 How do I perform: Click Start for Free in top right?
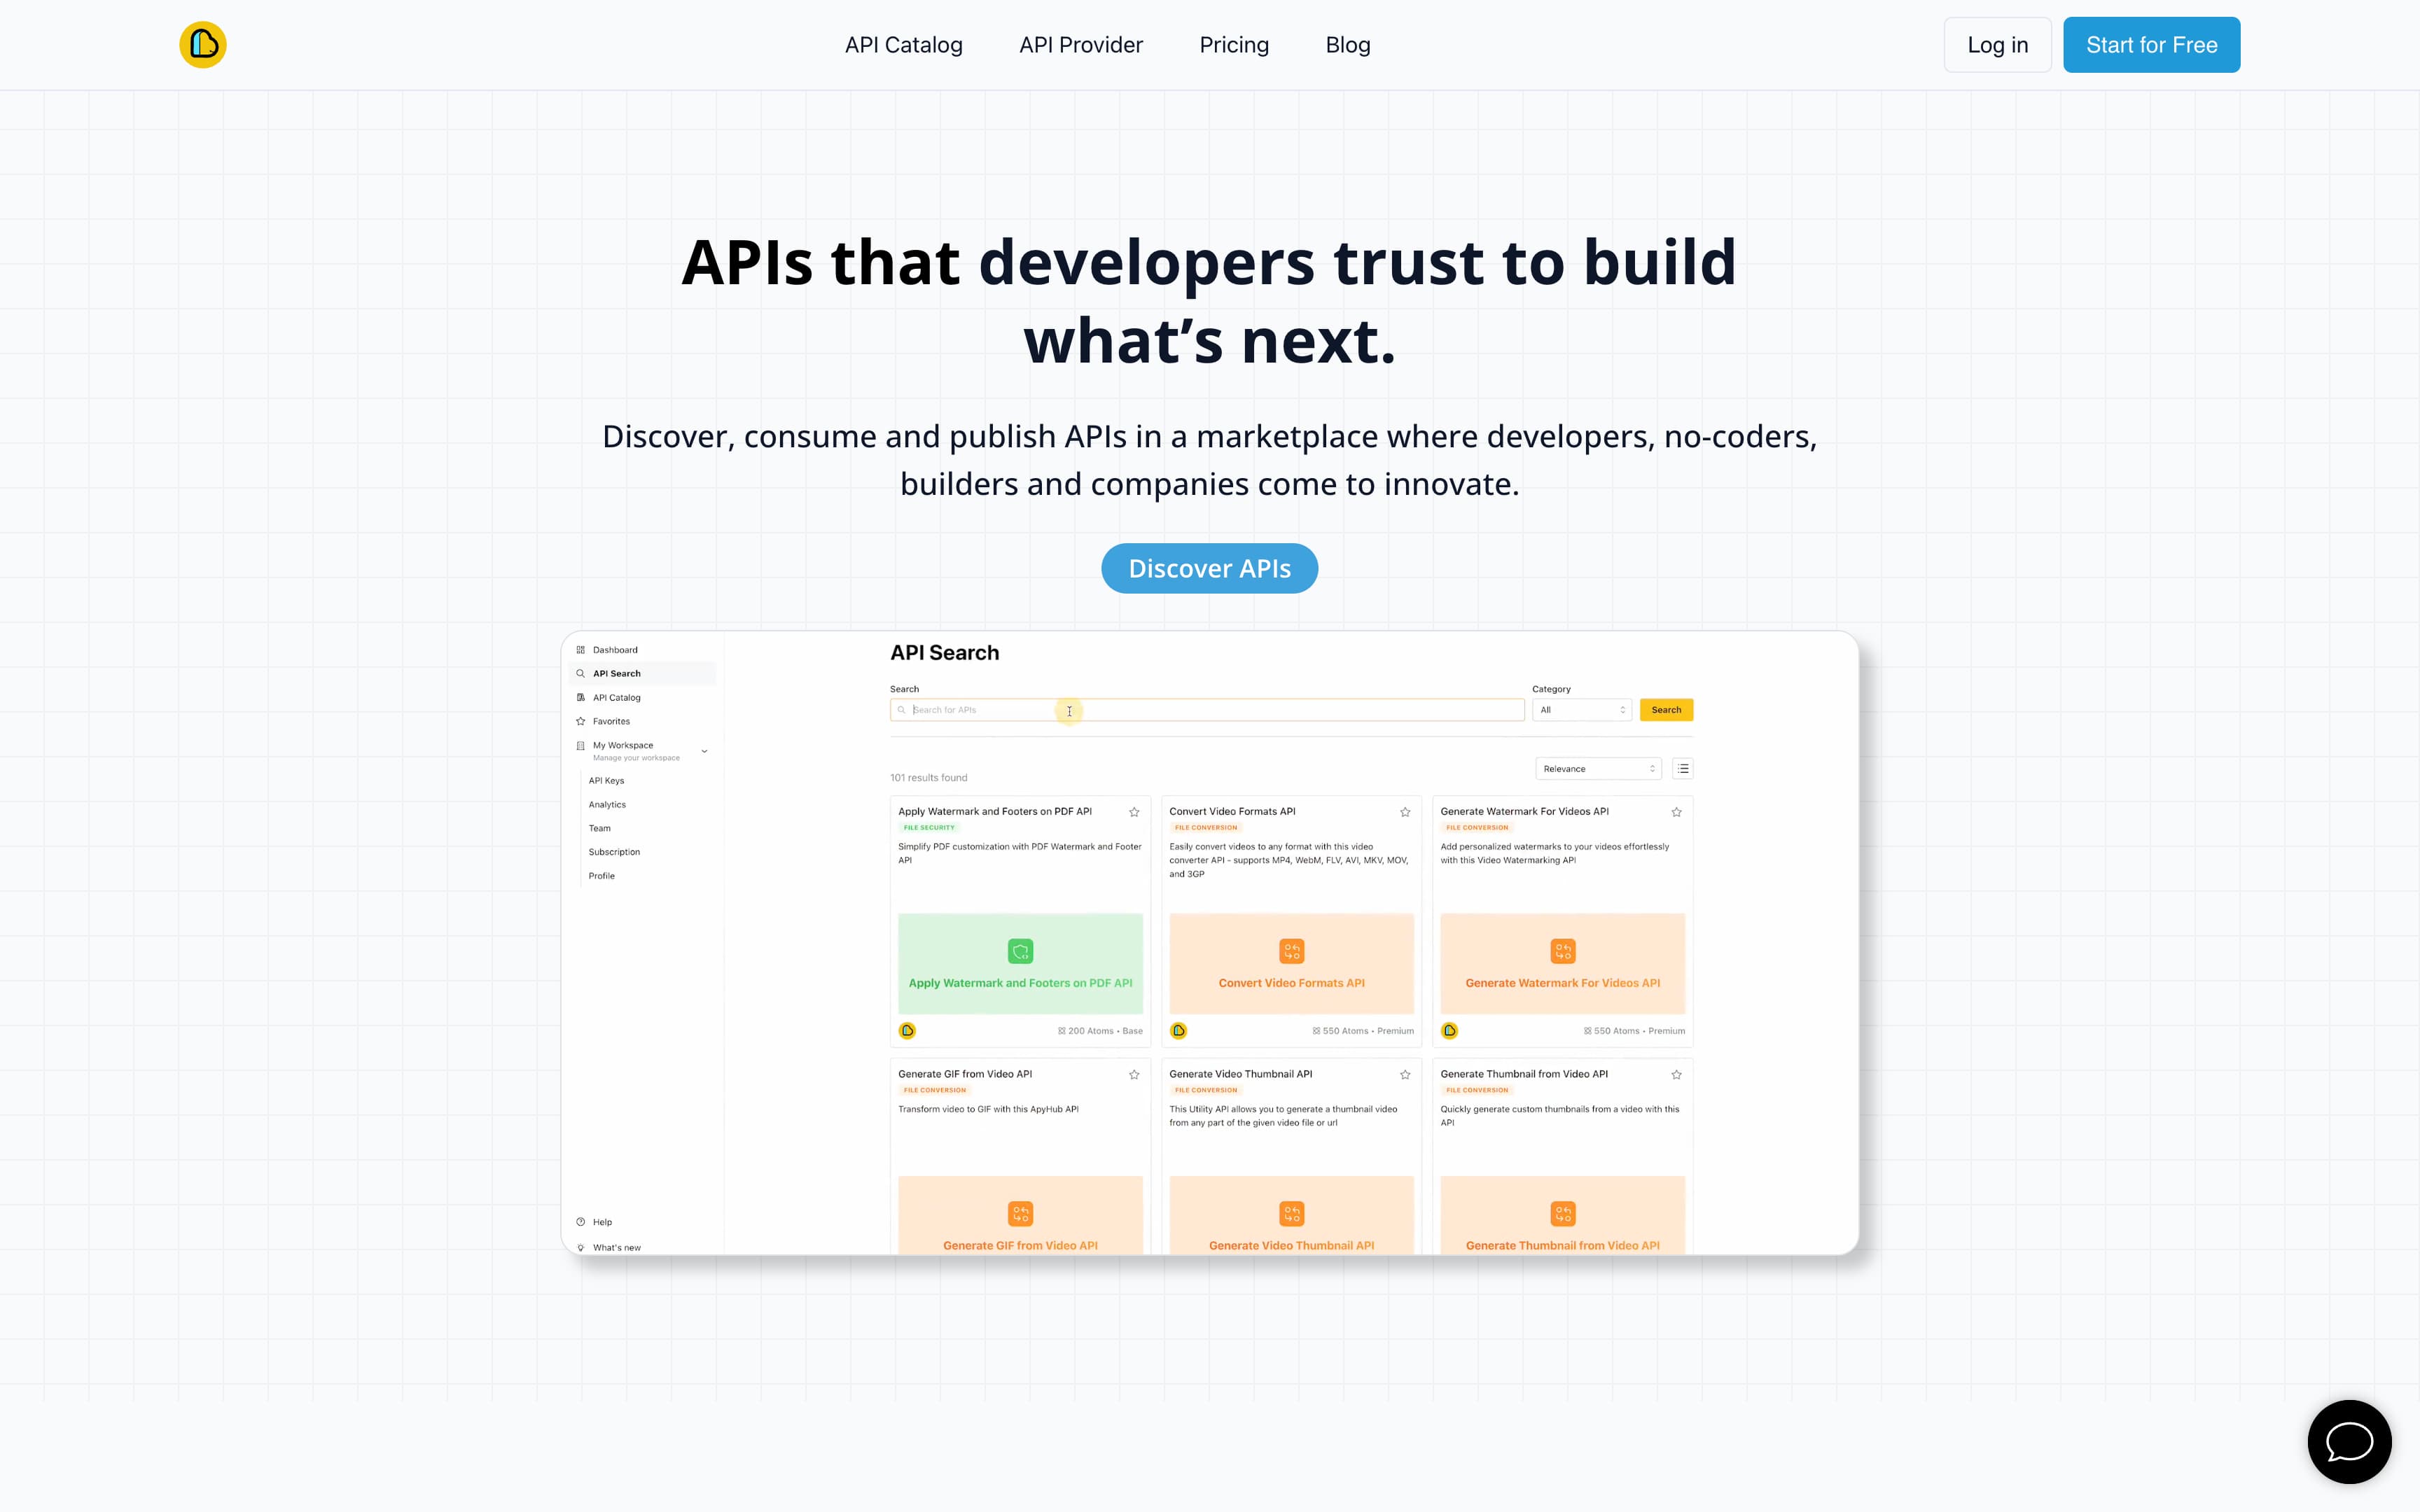coord(2151,44)
